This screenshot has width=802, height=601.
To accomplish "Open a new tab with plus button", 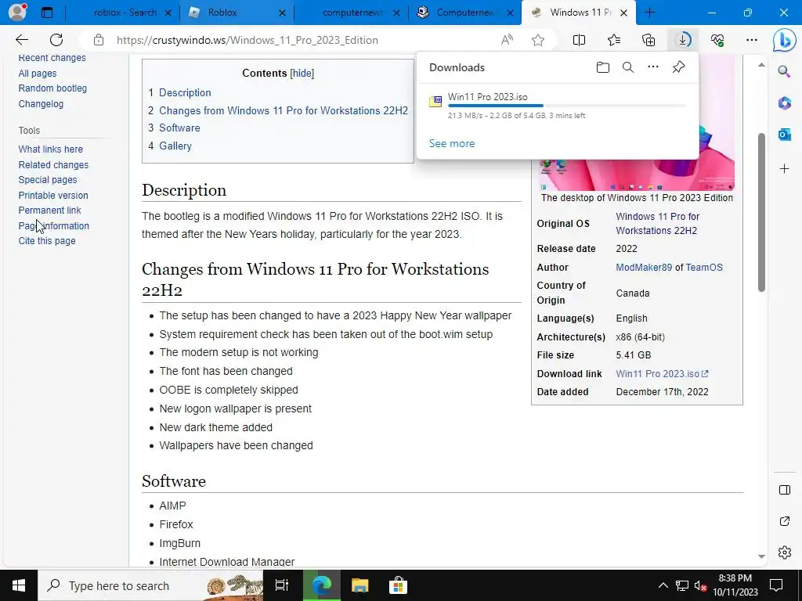I will pos(649,13).
